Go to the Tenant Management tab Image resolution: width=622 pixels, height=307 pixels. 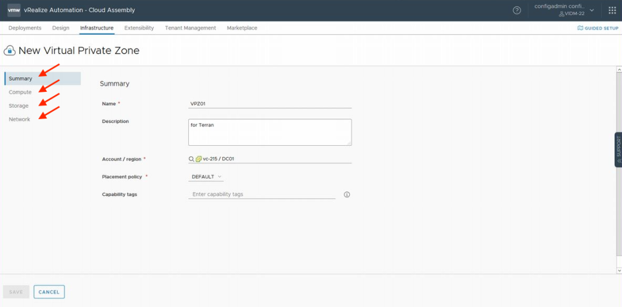[x=190, y=28]
